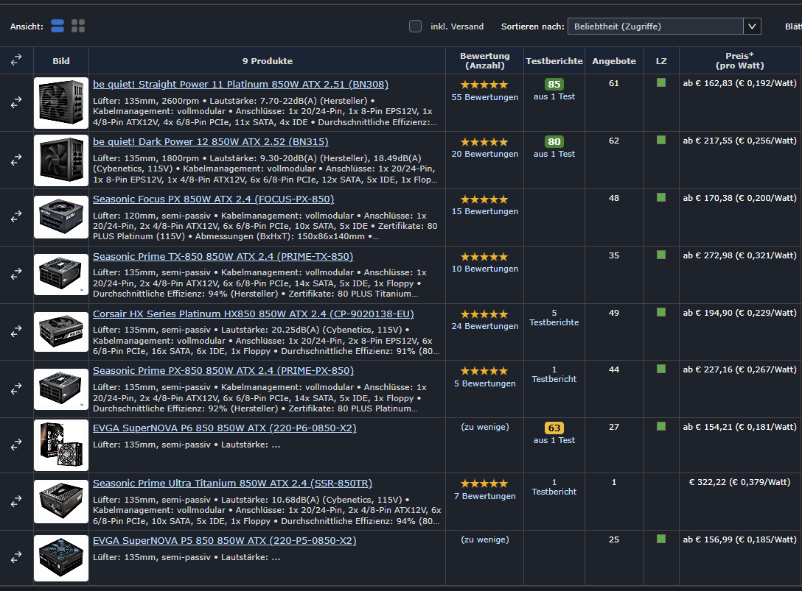Click price ab € 272,98
This screenshot has width=802, height=591.
click(739, 255)
